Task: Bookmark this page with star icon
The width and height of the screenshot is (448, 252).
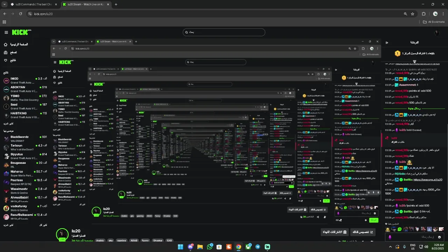Action: 413,14
